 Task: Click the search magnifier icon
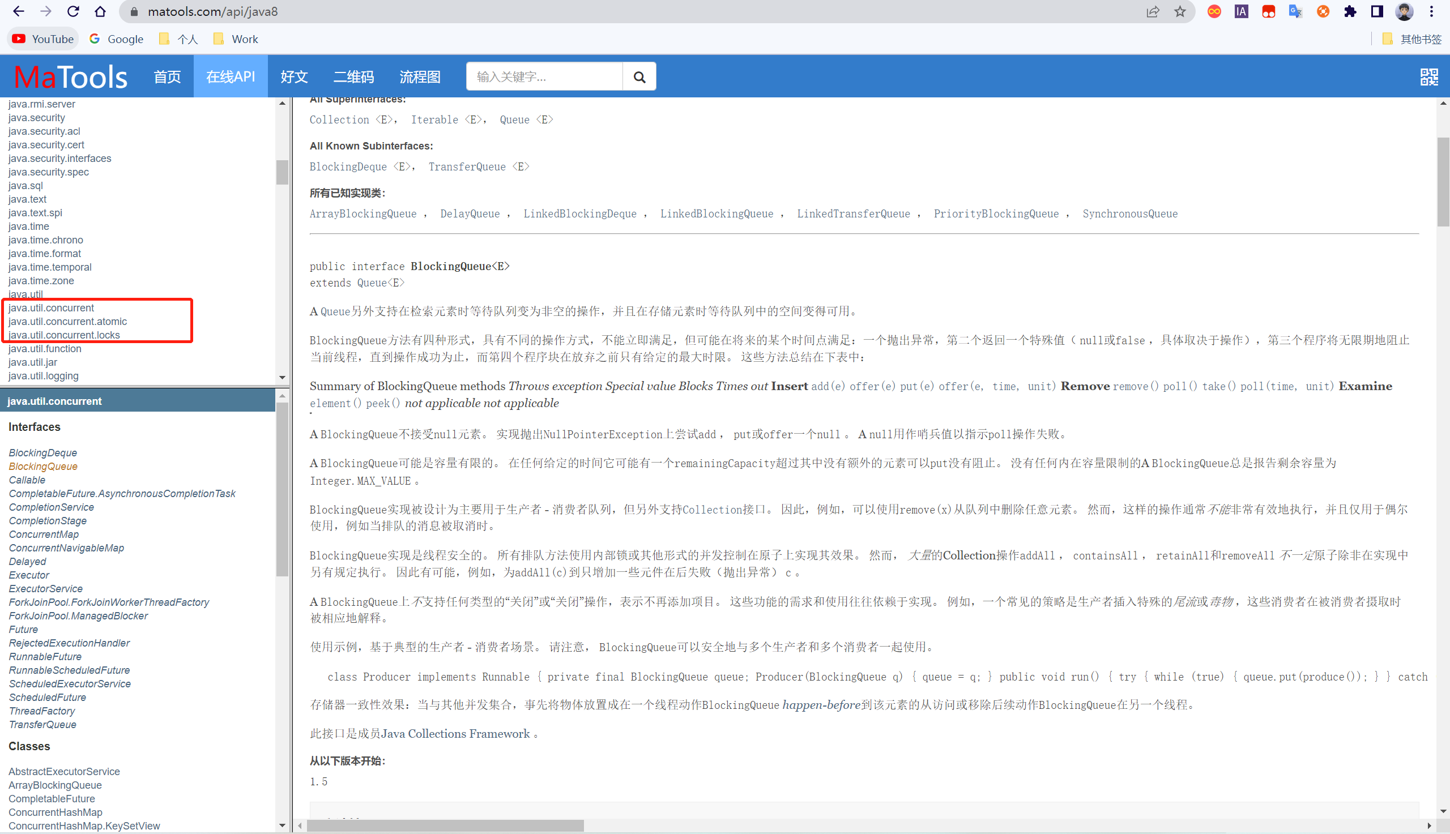(639, 76)
